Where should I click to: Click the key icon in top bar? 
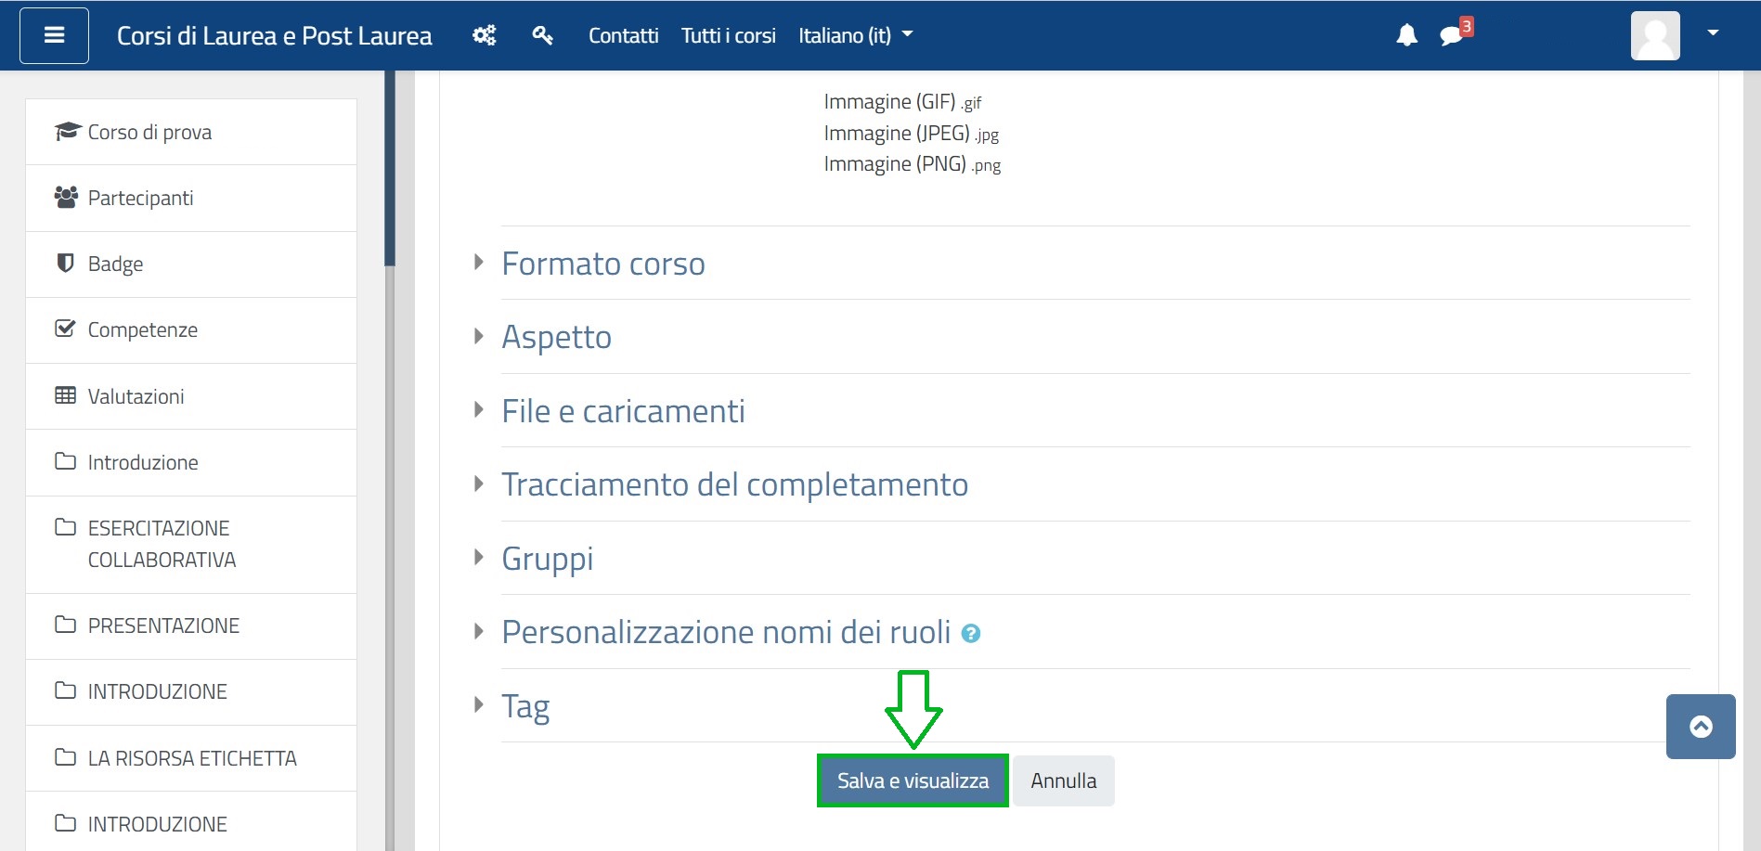pos(543,35)
